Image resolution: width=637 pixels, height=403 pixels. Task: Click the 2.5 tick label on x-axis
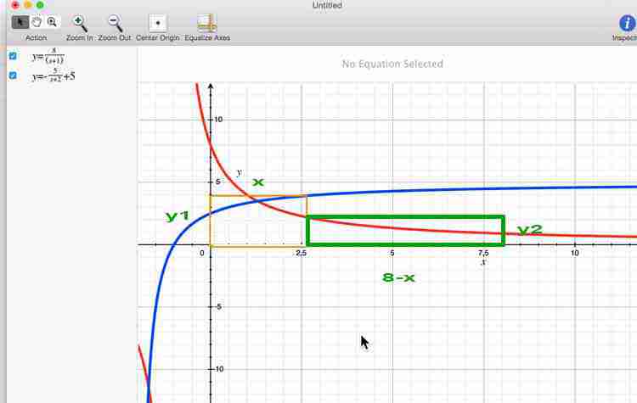tap(301, 253)
